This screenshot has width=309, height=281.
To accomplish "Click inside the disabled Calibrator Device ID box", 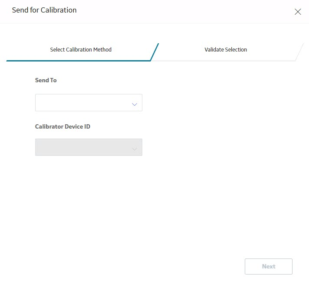I will coord(83,147).
